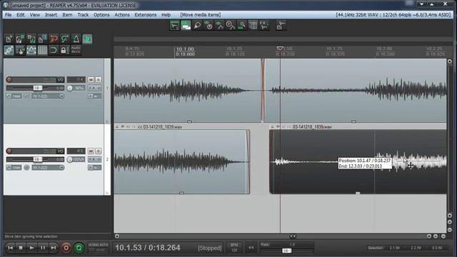The image size is (457, 257).
Task: Toggle the Ripple Editing icon
Action: (20, 50)
